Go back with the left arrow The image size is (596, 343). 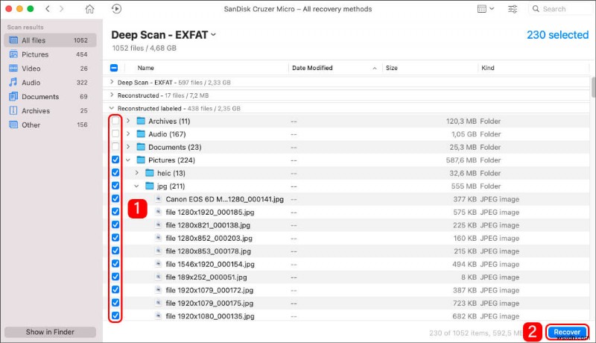click(48, 9)
